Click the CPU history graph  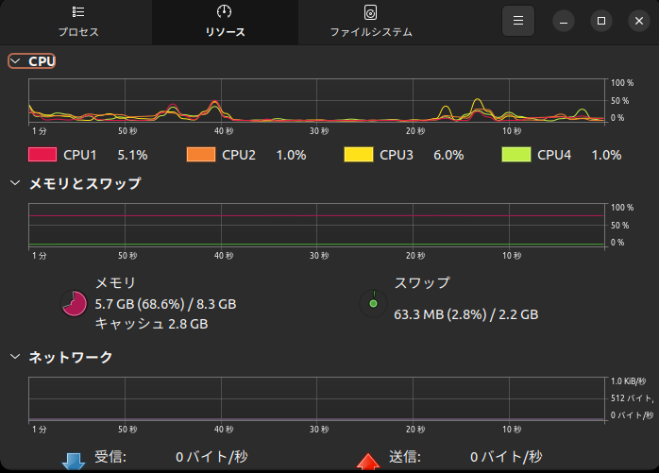coord(316,101)
